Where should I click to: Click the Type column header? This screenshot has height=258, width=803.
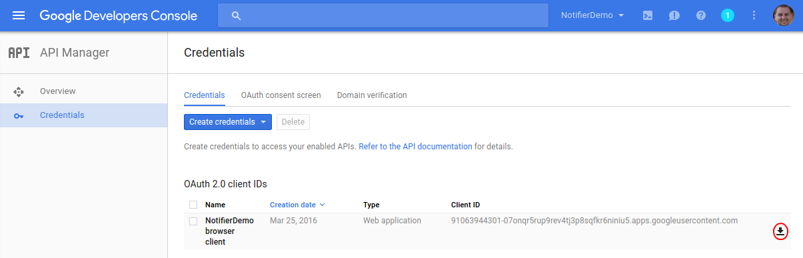371,205
